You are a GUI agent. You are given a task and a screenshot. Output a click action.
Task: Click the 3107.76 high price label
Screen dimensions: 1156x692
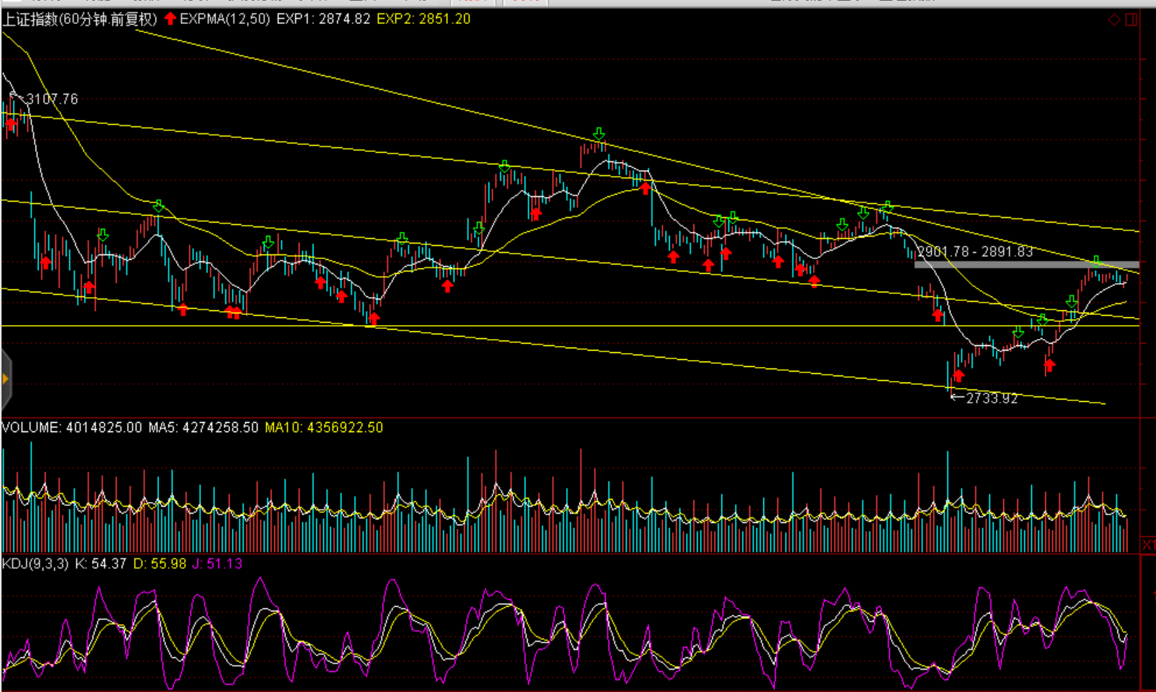click(51, 99)
